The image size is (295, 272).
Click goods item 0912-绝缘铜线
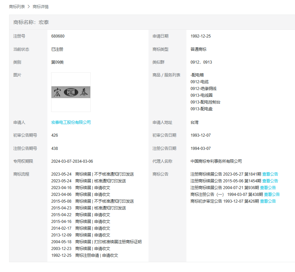203,89
